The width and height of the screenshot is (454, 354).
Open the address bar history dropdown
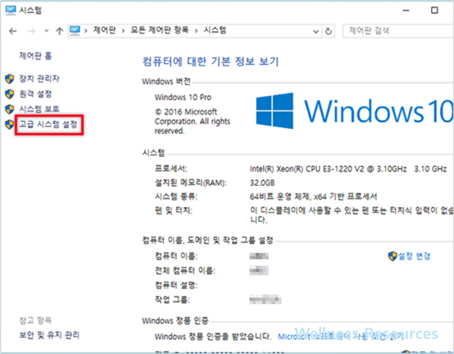click(316, 31)
